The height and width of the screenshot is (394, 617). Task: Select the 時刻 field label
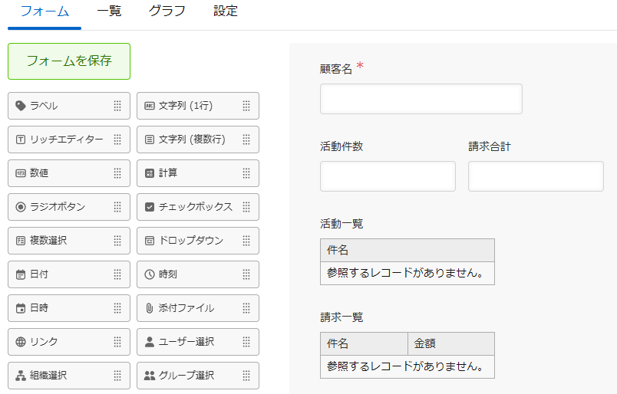click(x=168, y=274)
